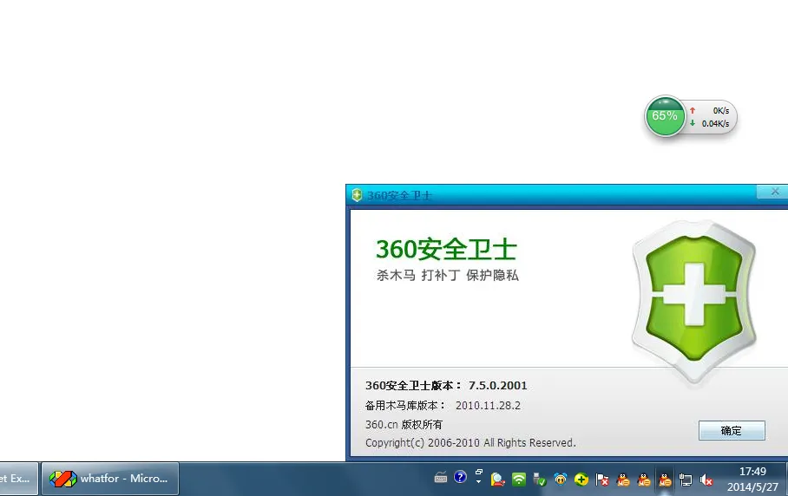Click 确定 button in 360安全卫士 dialog
Screen dimensions: 788x496
[732, 431]
